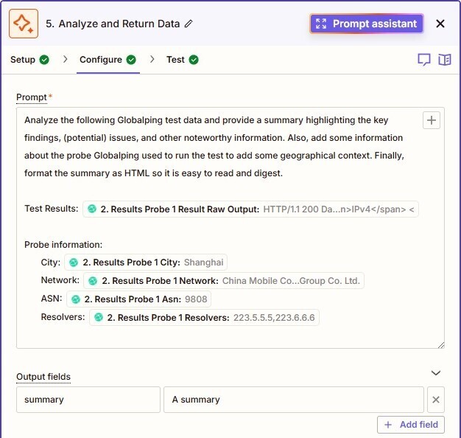461x438 pixels.
Task: Go to the Test tab
Action: pos(183,60)
